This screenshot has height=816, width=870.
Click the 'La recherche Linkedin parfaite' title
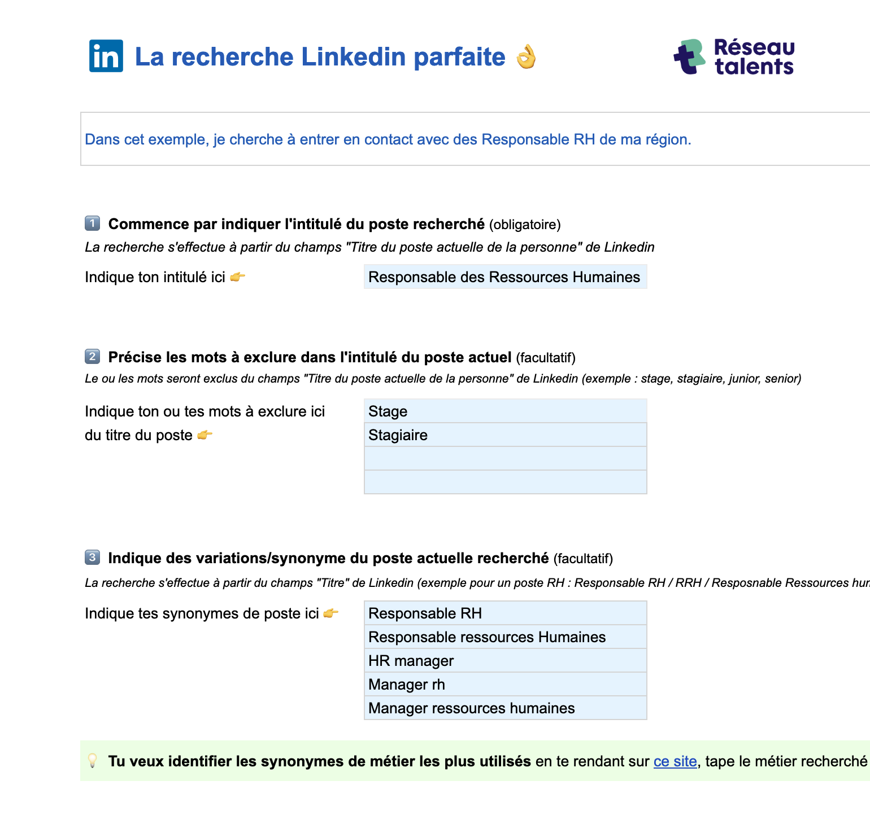click(320, 57)
